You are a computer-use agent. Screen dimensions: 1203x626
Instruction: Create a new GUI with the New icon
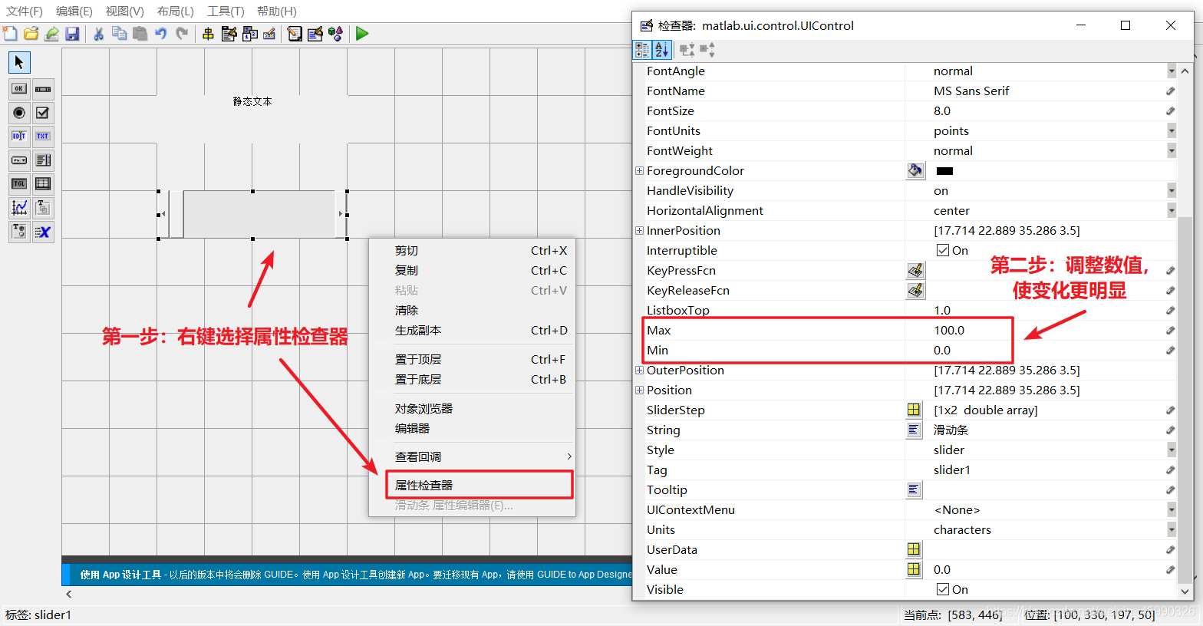(x=10, y=33)
